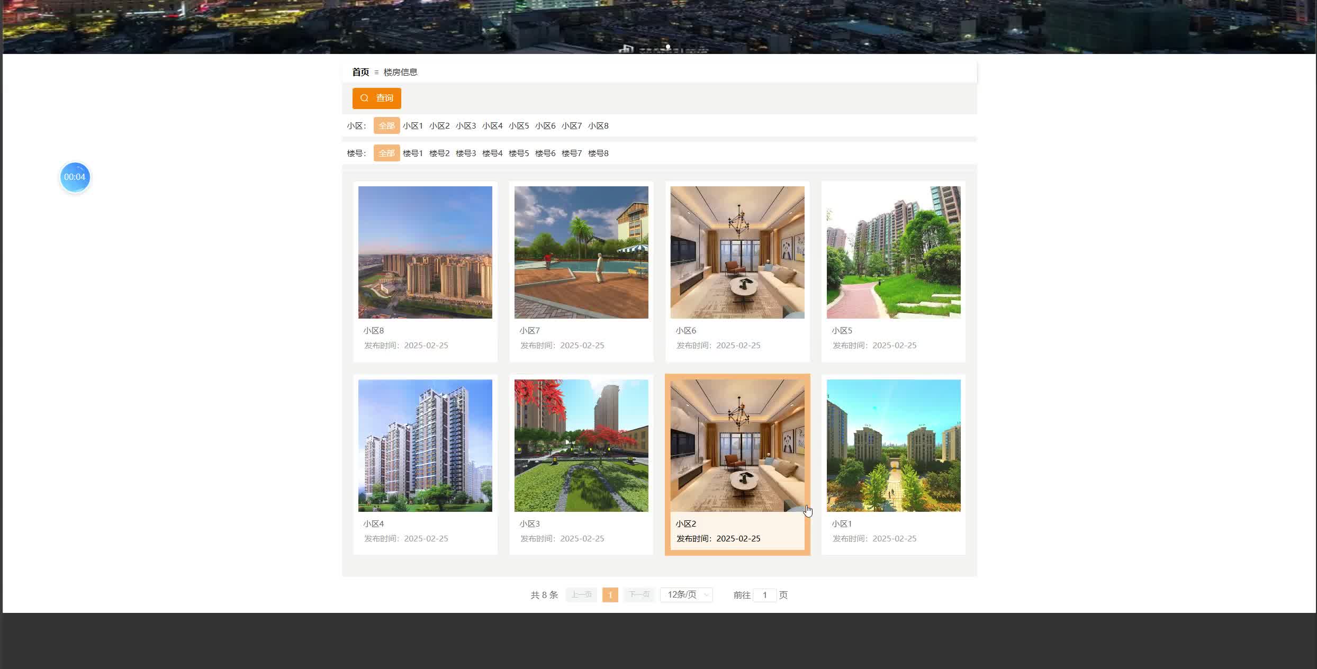Screen dimensions: 1317x669
Task: Open the 小区5 garden path thumbnail
Action: 893,252
